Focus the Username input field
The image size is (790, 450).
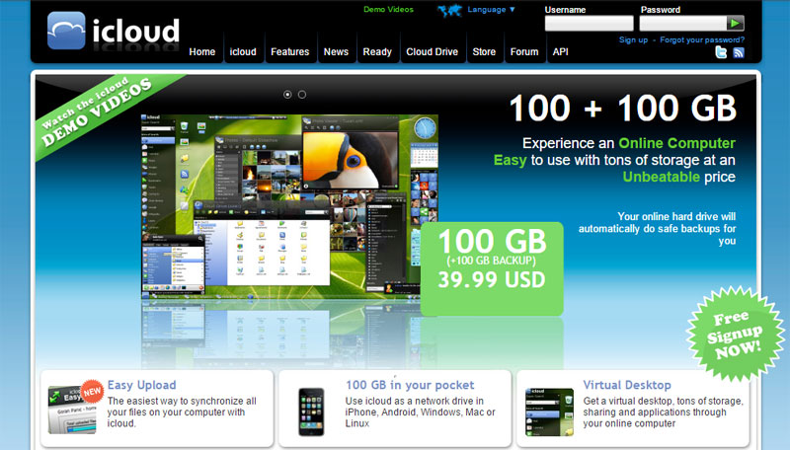tap(589, 23)
